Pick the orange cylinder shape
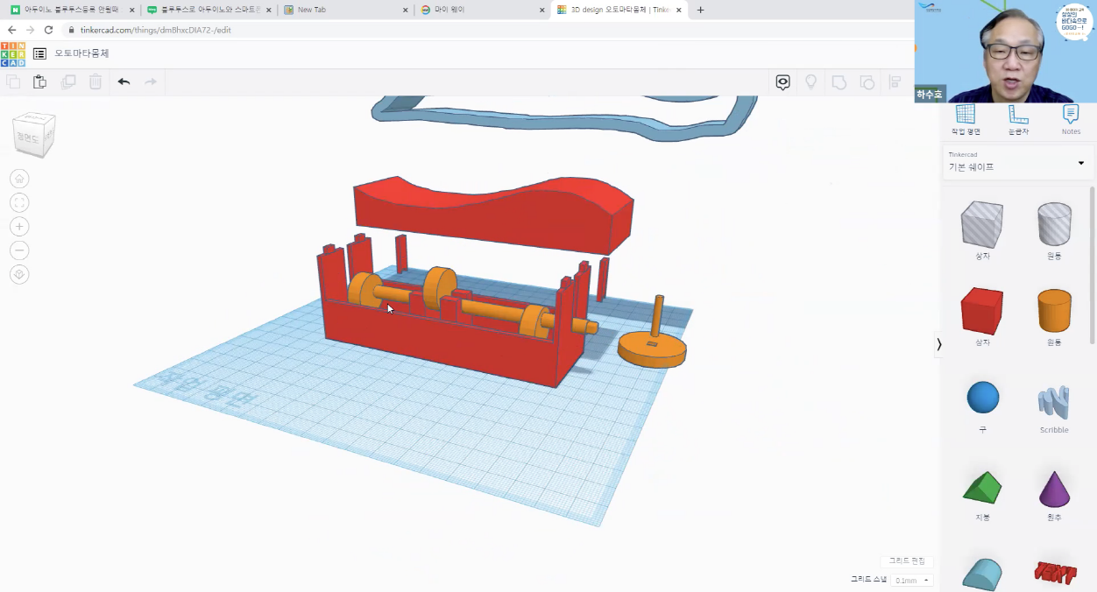Image resolution: width=1097 pixels, height=592 pixels. click(1054, 311)
